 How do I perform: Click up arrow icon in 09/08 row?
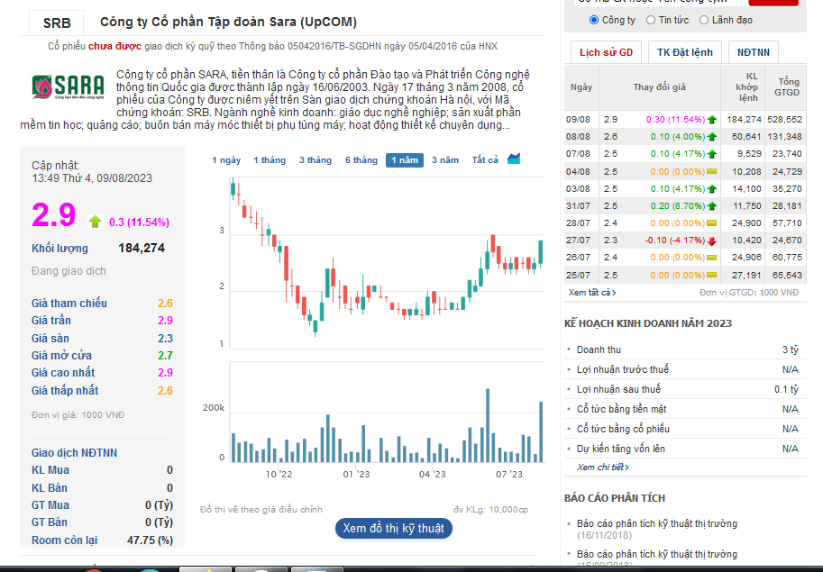[712, 120]
